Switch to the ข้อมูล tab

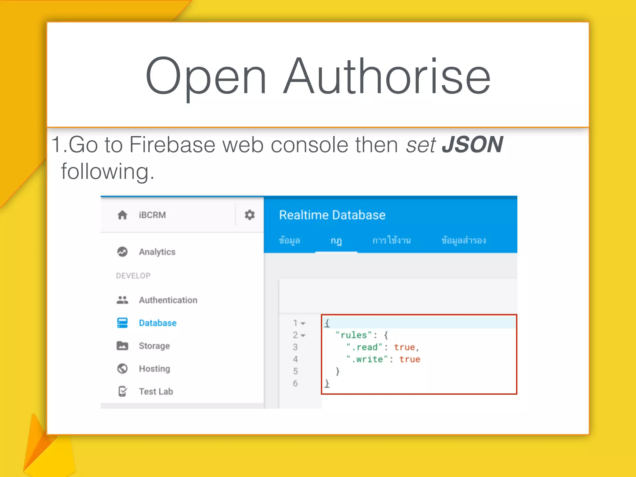tap(289, 241)
